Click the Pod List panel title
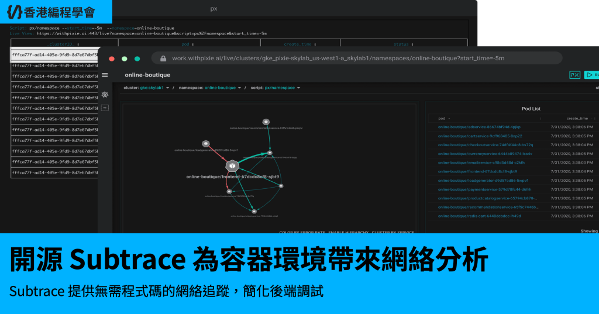The image size is (599, 314). point(531,109)
